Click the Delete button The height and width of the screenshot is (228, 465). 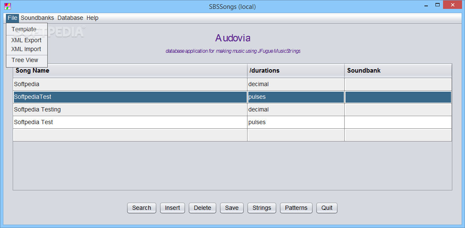[x=202, y=208]
